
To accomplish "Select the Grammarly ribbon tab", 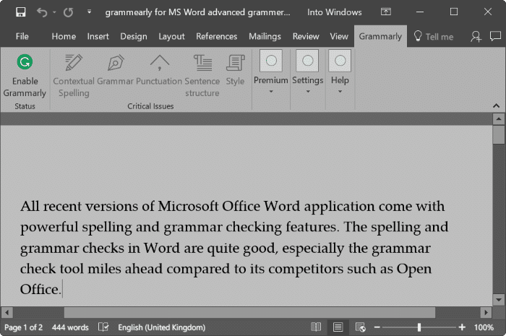I will (380, 36).
